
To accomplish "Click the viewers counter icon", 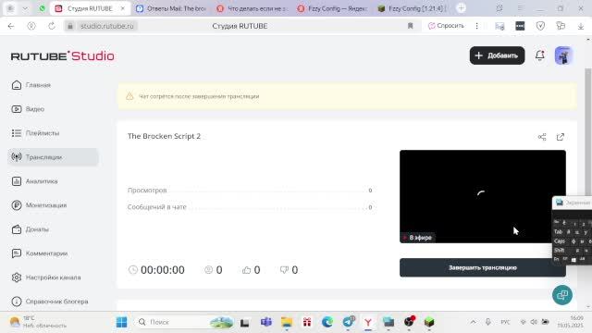I will click(x=208, y=270).
